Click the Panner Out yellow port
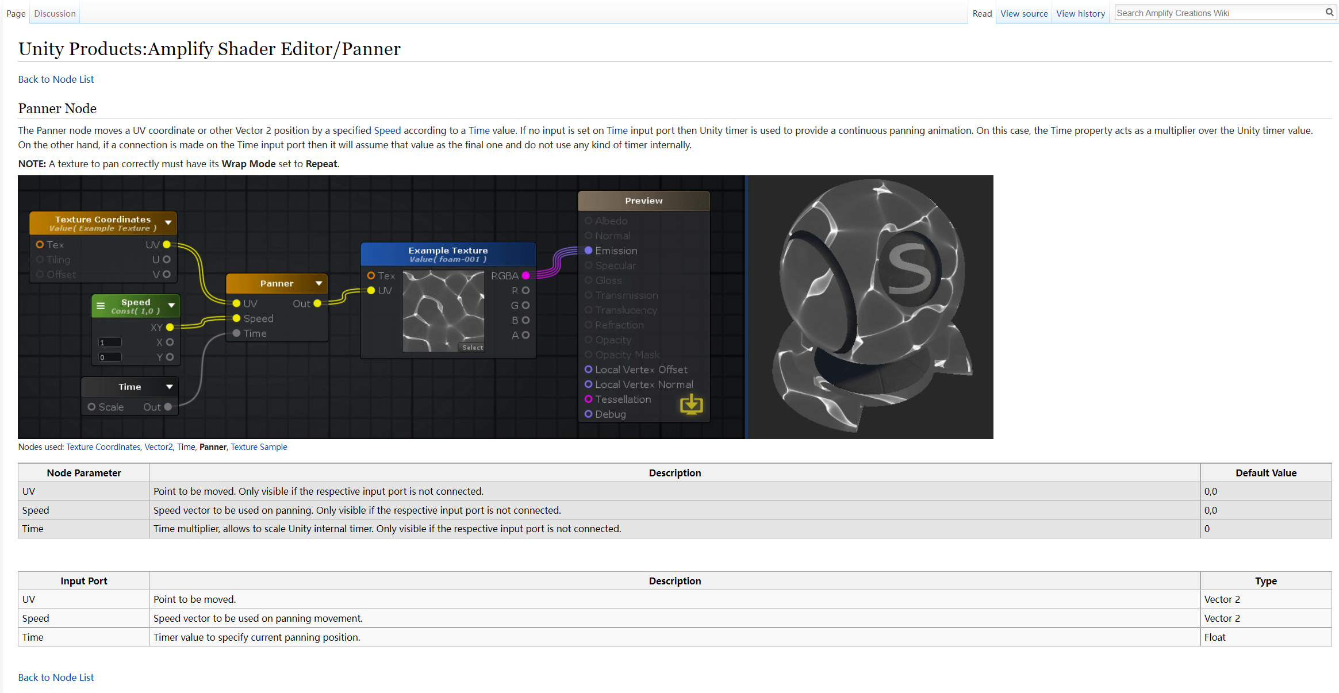Screen dimensions: 1339x693 click(x=317, y=303)
